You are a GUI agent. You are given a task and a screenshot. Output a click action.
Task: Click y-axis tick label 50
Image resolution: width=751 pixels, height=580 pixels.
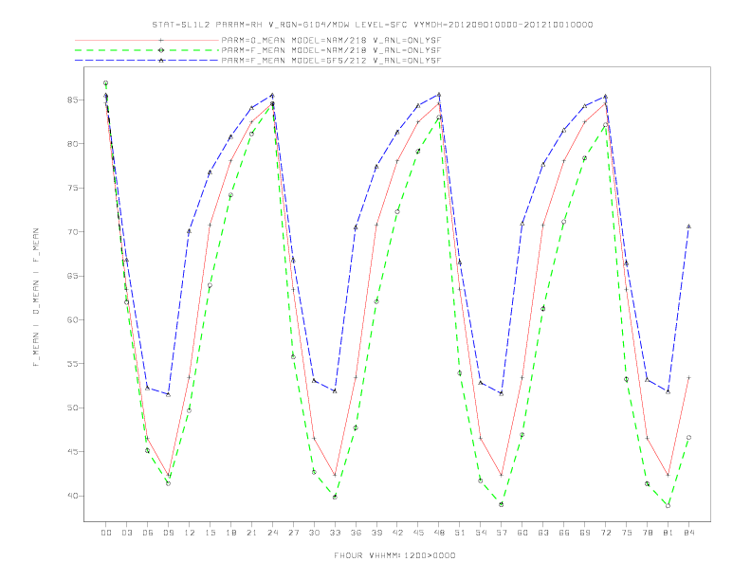(73, 408)
